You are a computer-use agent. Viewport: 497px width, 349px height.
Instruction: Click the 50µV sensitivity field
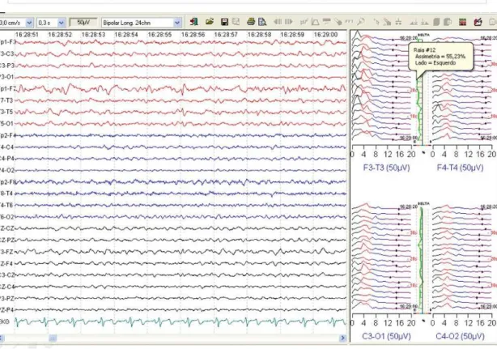(x=83, y=23)
